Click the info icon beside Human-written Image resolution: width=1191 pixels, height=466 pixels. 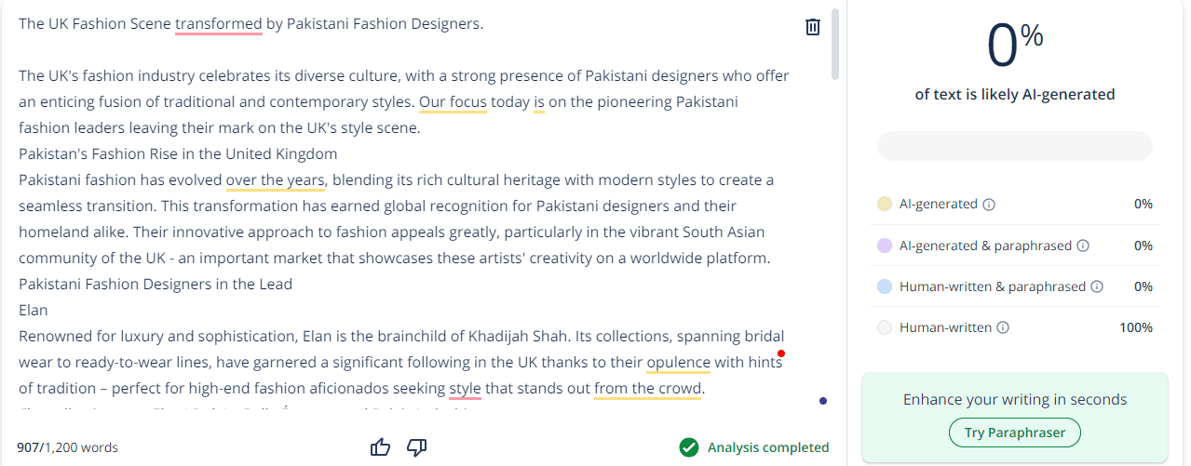(x=1003, y=327)
